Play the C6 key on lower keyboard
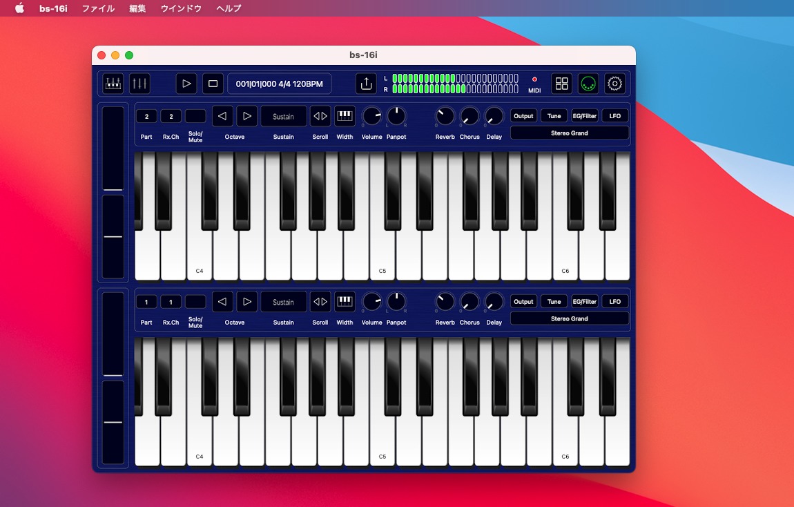Image resolution: width=794 pixels, height=507 pixels. point(565,439)
